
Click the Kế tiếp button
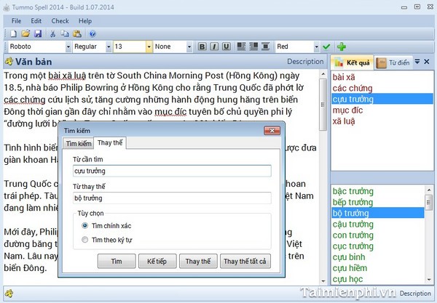[157, 261]
